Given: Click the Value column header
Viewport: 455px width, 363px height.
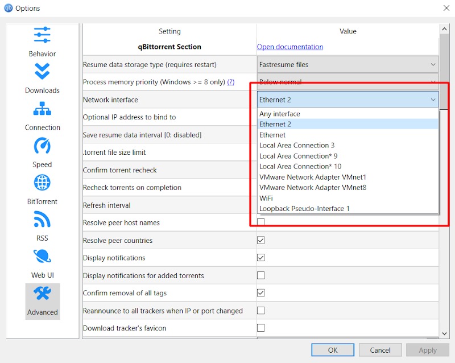Looking at the screenshot, I should 348,31.
